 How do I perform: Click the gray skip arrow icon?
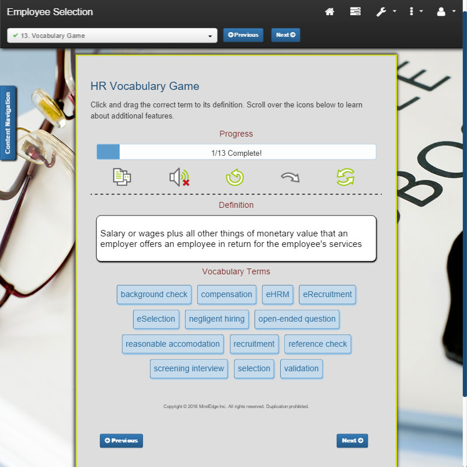[x=290, y=177]
